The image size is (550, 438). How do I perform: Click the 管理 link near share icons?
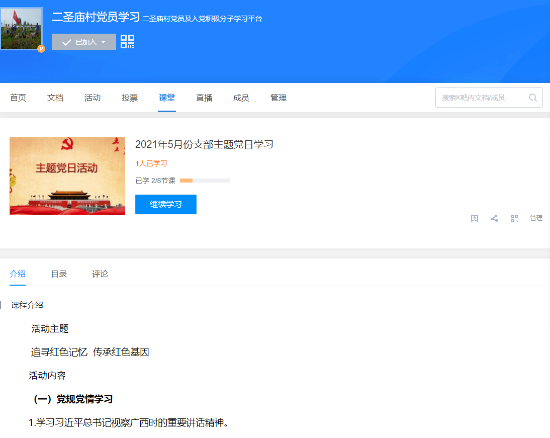[x=536, y=218]
